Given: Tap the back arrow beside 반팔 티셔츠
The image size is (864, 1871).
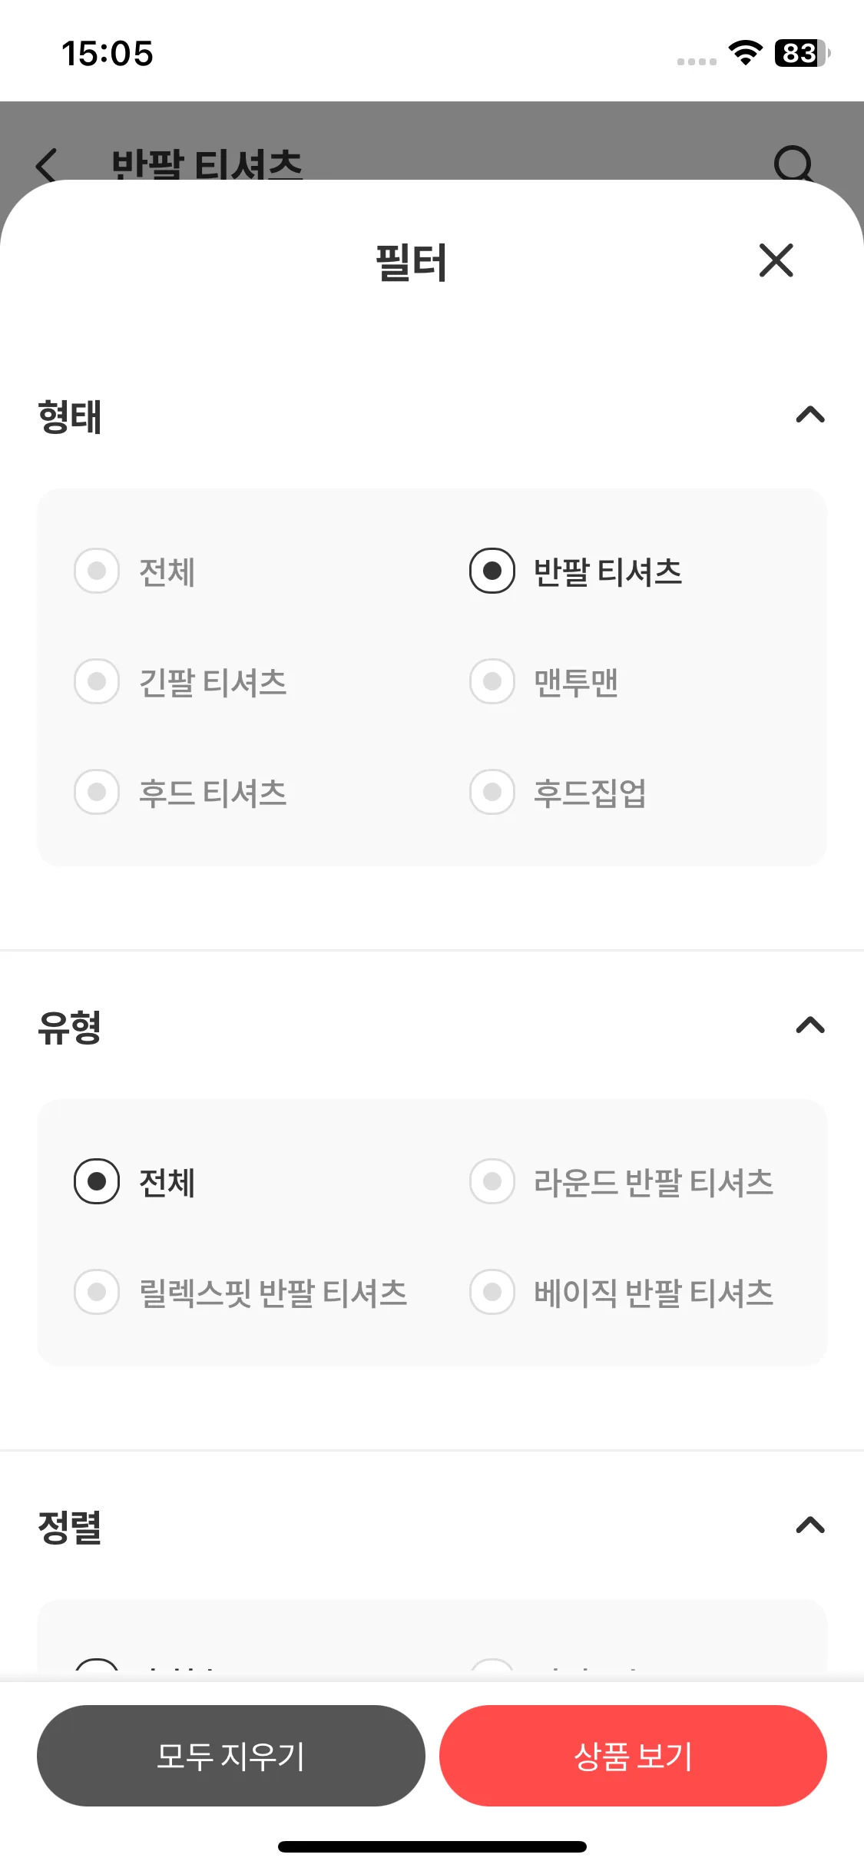Looking at the screenshot, I should coord(47,164).
